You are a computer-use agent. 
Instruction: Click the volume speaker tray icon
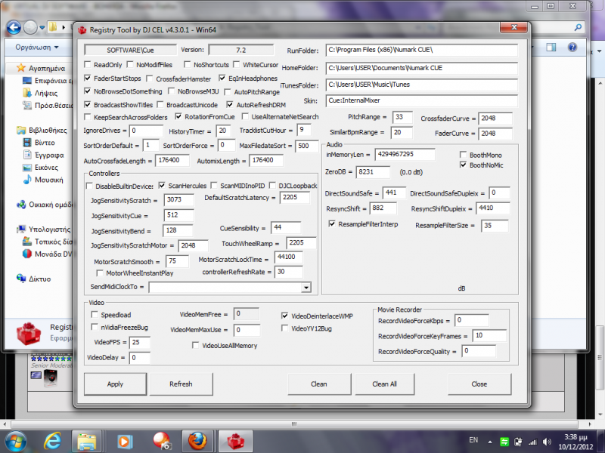coord(546,442)
